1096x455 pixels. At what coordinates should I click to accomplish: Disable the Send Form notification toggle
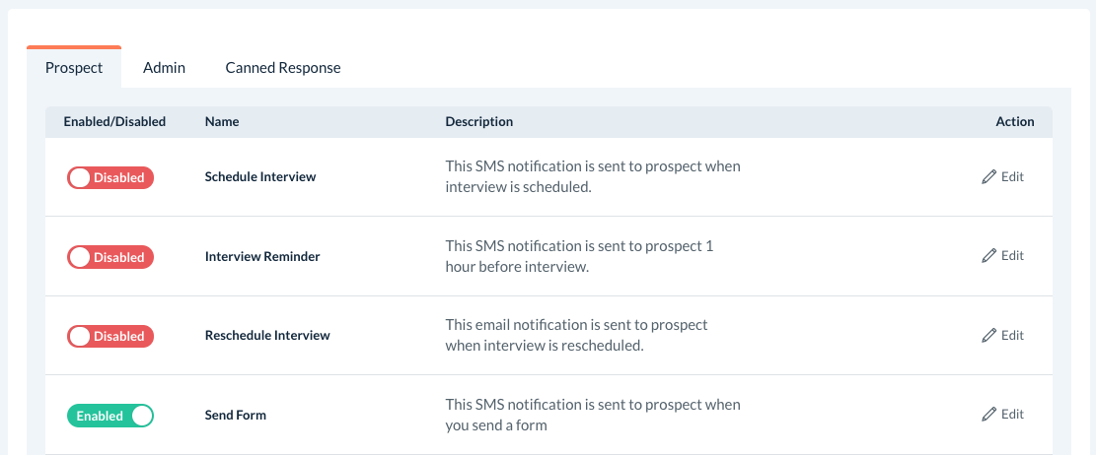click(110, 416)
